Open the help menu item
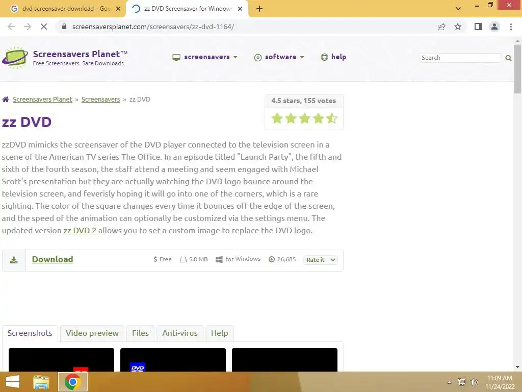 coord(333,57)
